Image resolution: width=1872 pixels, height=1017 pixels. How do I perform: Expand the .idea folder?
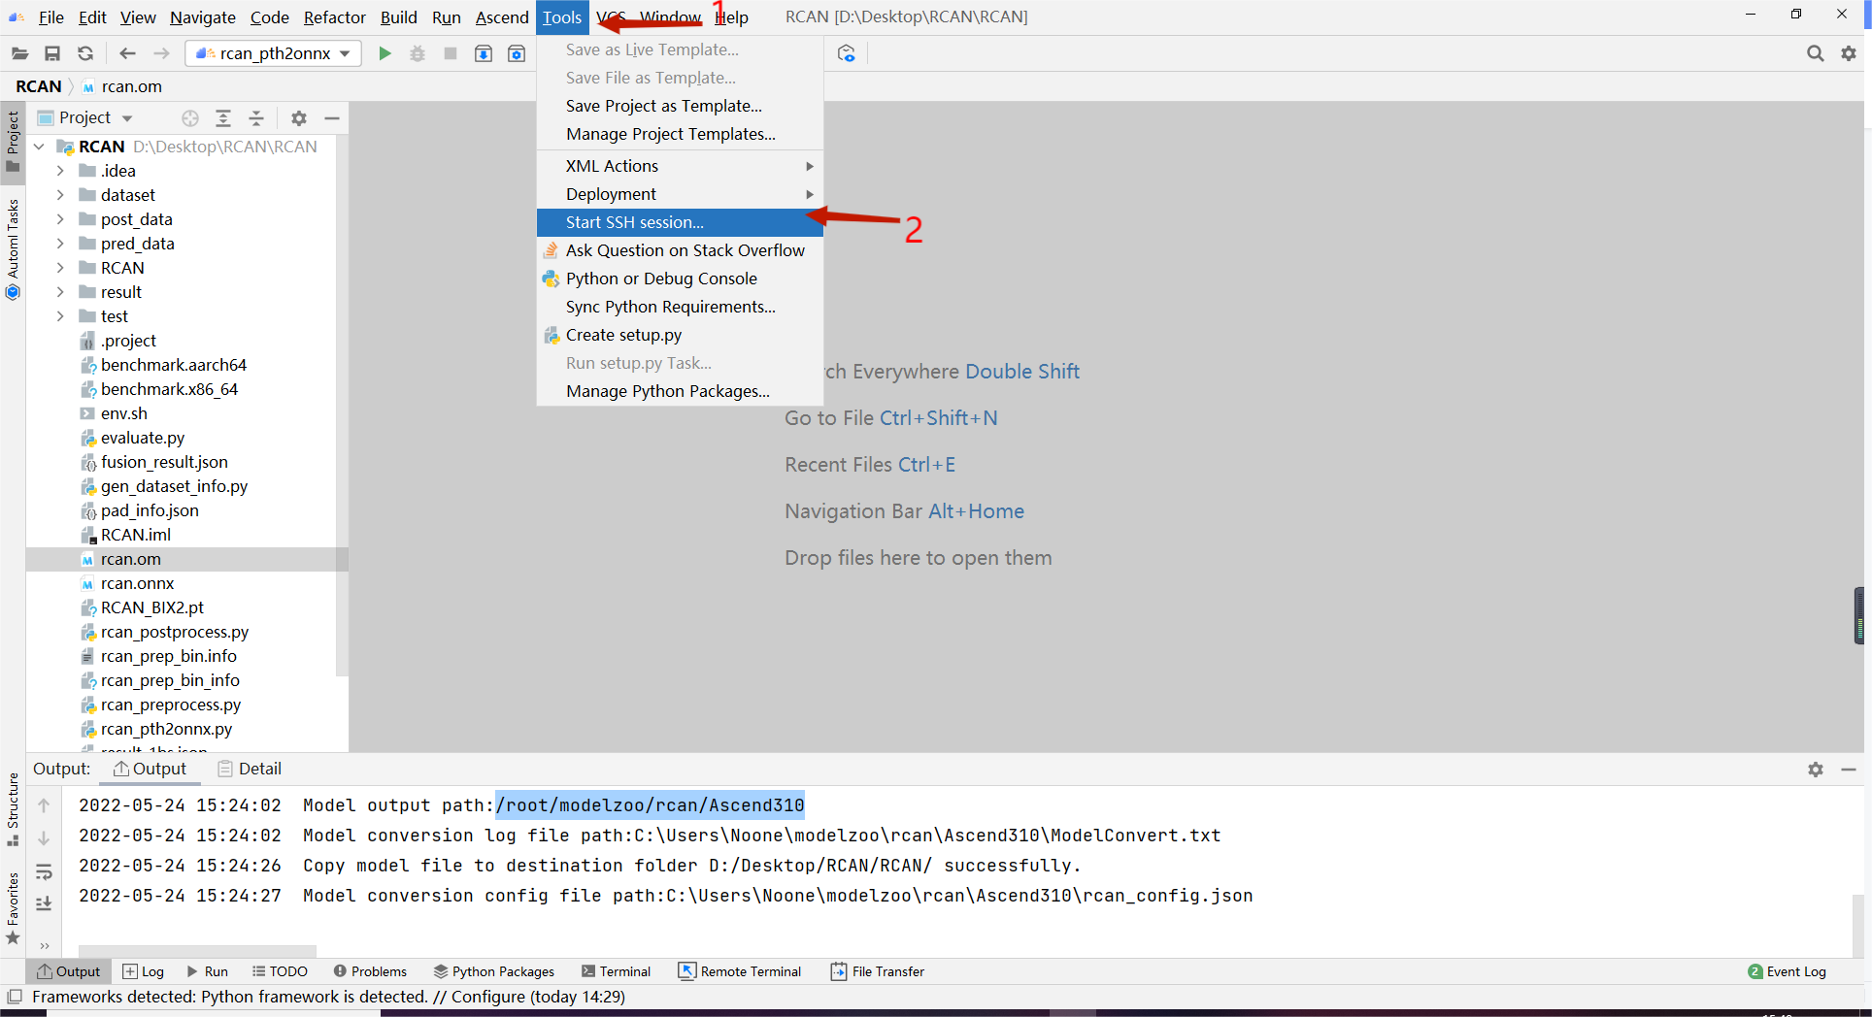tap(60, 171)
